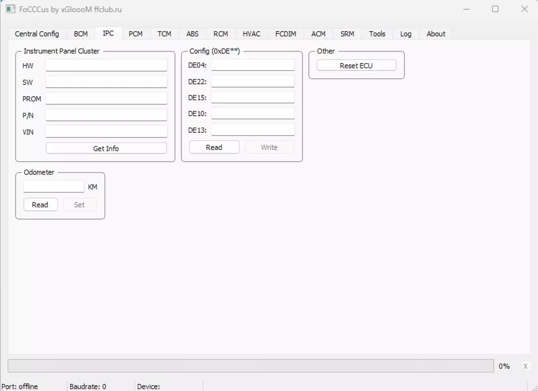538x391 pixels.
Task: Focus the VIN input field
Action: [x=106, y=132]
